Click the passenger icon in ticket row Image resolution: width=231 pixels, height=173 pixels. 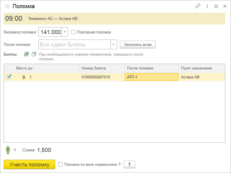(x=24, y=77)
